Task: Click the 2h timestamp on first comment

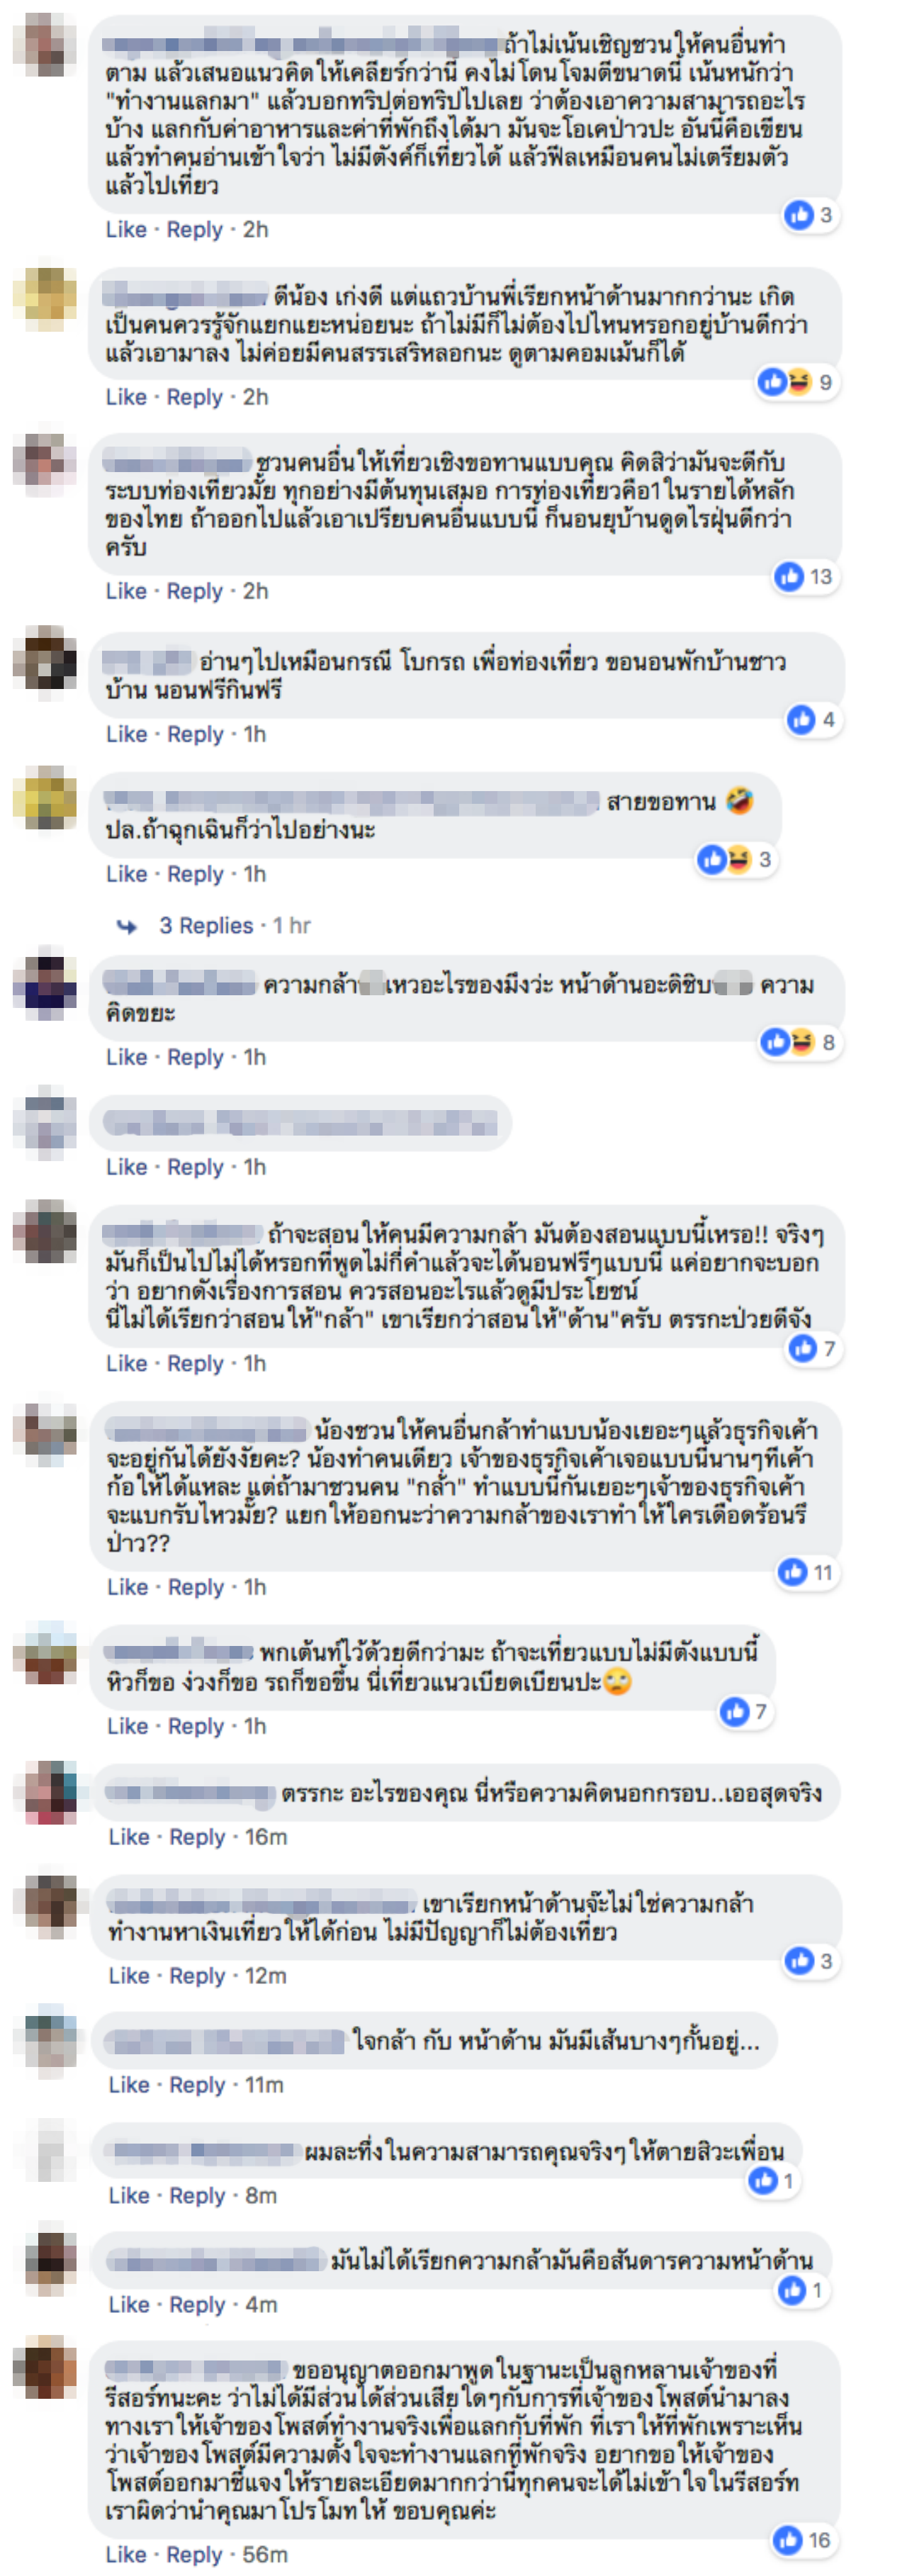Action: [x=255, y=230]
